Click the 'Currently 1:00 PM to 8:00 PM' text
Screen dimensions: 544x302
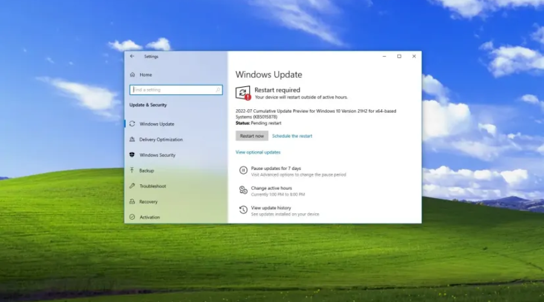coord(278,194)
